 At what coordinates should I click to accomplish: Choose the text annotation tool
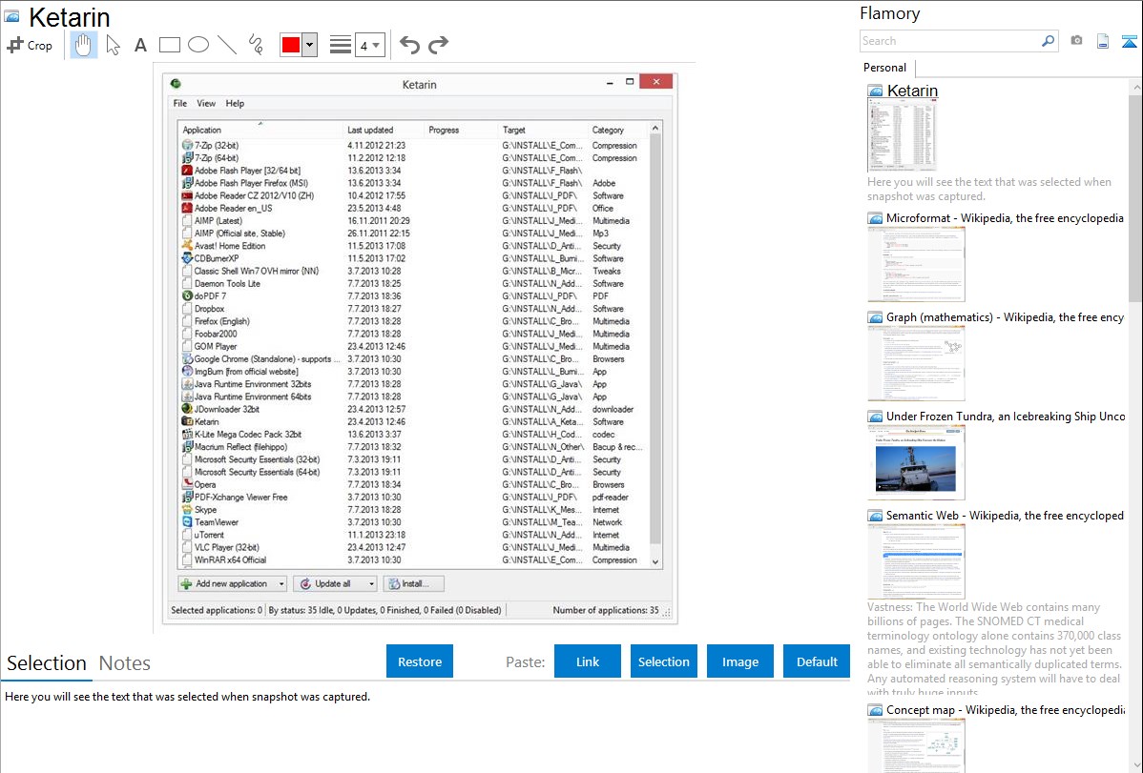[140, 45]
